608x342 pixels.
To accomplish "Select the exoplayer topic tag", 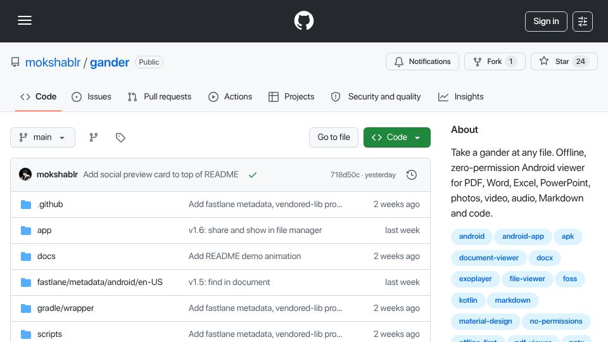I will [x=475, y=279].
